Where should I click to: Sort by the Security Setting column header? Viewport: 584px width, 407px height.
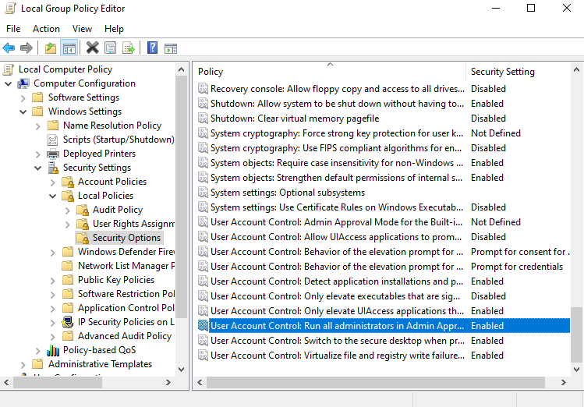point(518,72)
